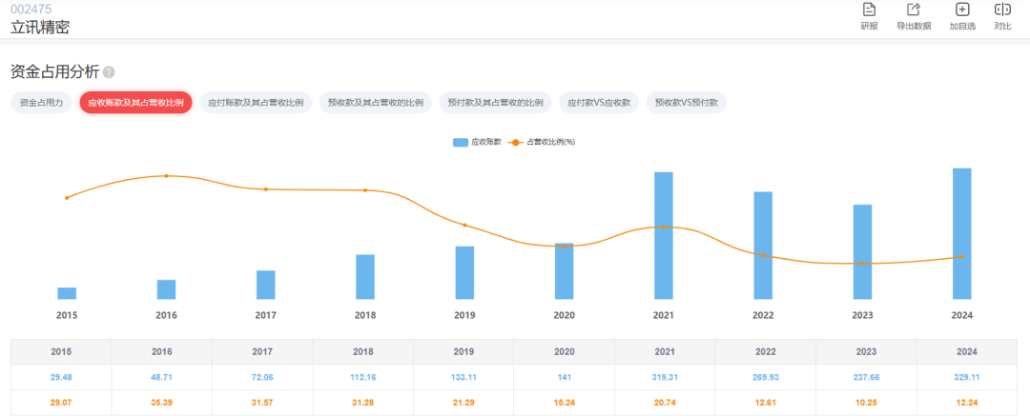1030x416 pixels.
Task: Toggle the 应收账款 legend series
Action: click(x=477, y=142)
